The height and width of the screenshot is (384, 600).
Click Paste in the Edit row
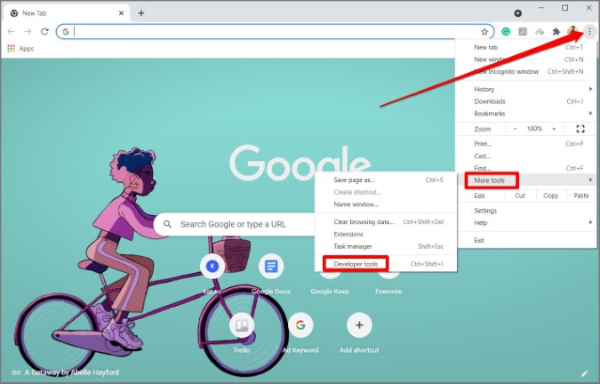[x=581, y=196]
